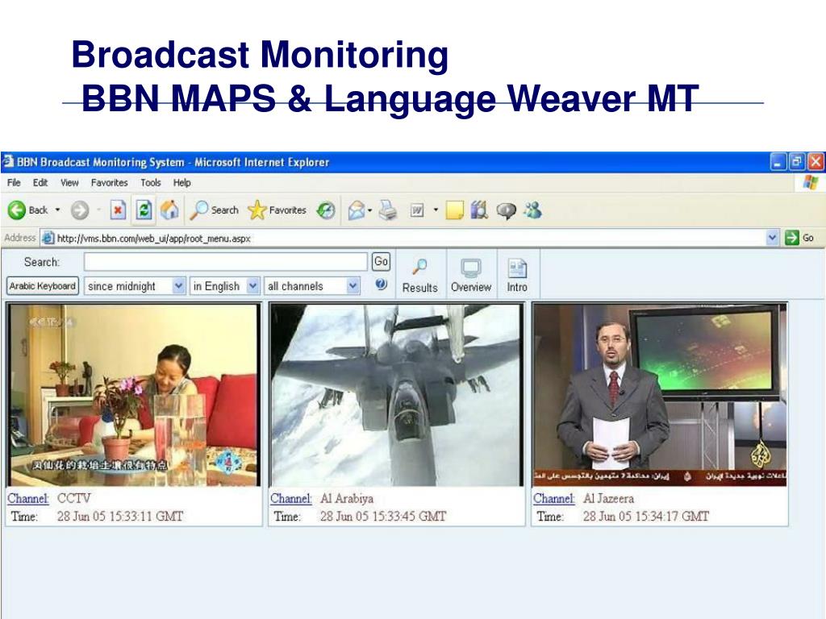Screen dimensions: 826x619
Task: Open the Back history dropdown arrow
Action: tap(57, 210)
